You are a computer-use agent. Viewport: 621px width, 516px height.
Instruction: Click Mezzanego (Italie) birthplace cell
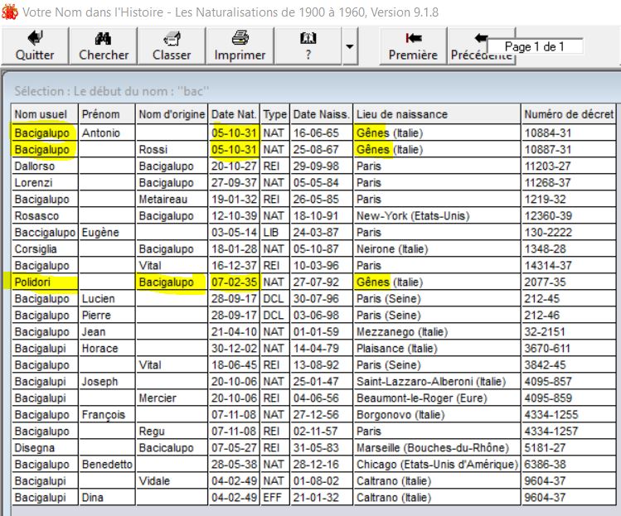pyautogui.click(x=437, y=332)
